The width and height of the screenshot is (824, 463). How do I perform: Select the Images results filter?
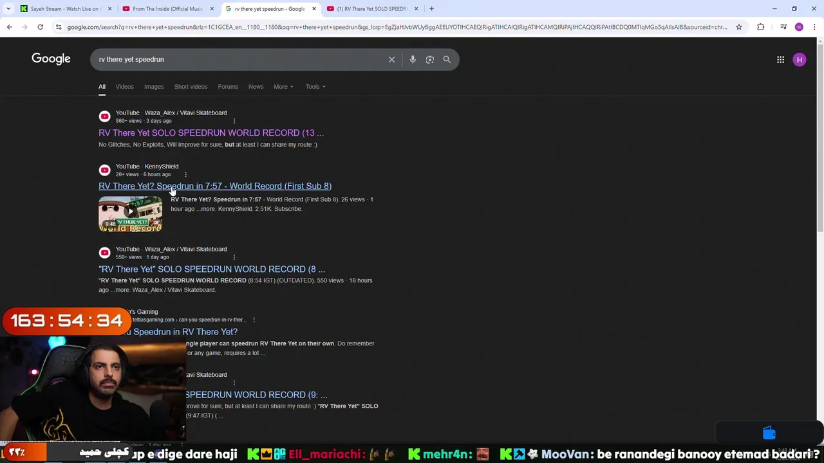(x=154, y=87)
